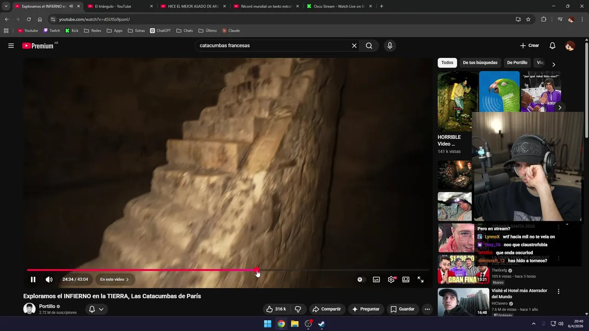The height and width of the screenshot is (331, 589).
Task: Open the 'Extras' bookmarks folder
Action: [136, 31]
